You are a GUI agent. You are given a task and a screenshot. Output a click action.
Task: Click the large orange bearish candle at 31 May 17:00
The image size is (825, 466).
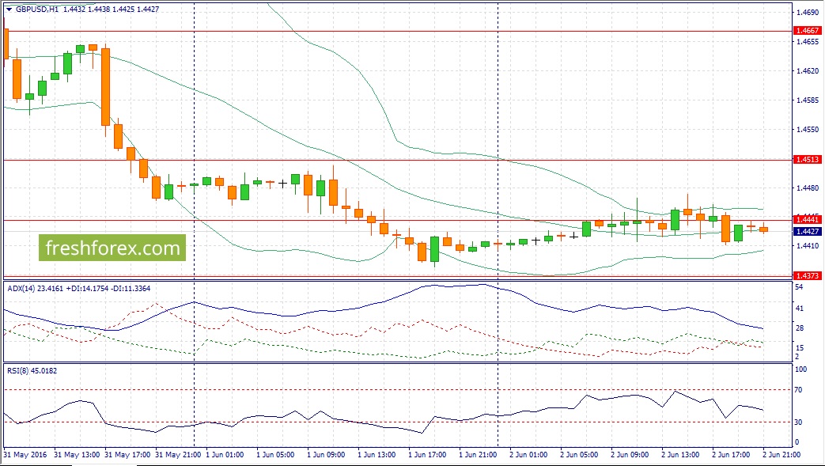[106, 87]
